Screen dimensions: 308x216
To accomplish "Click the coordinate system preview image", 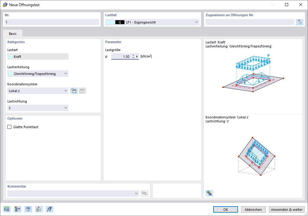I will pos(256,156).
